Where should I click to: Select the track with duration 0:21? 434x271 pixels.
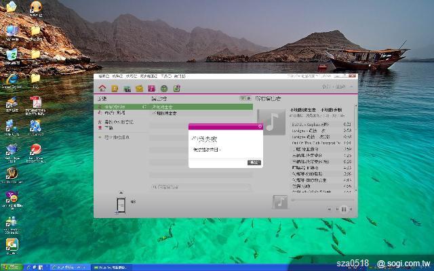[x=321, y=125]
